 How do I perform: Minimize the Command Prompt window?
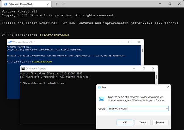(134, 68)
